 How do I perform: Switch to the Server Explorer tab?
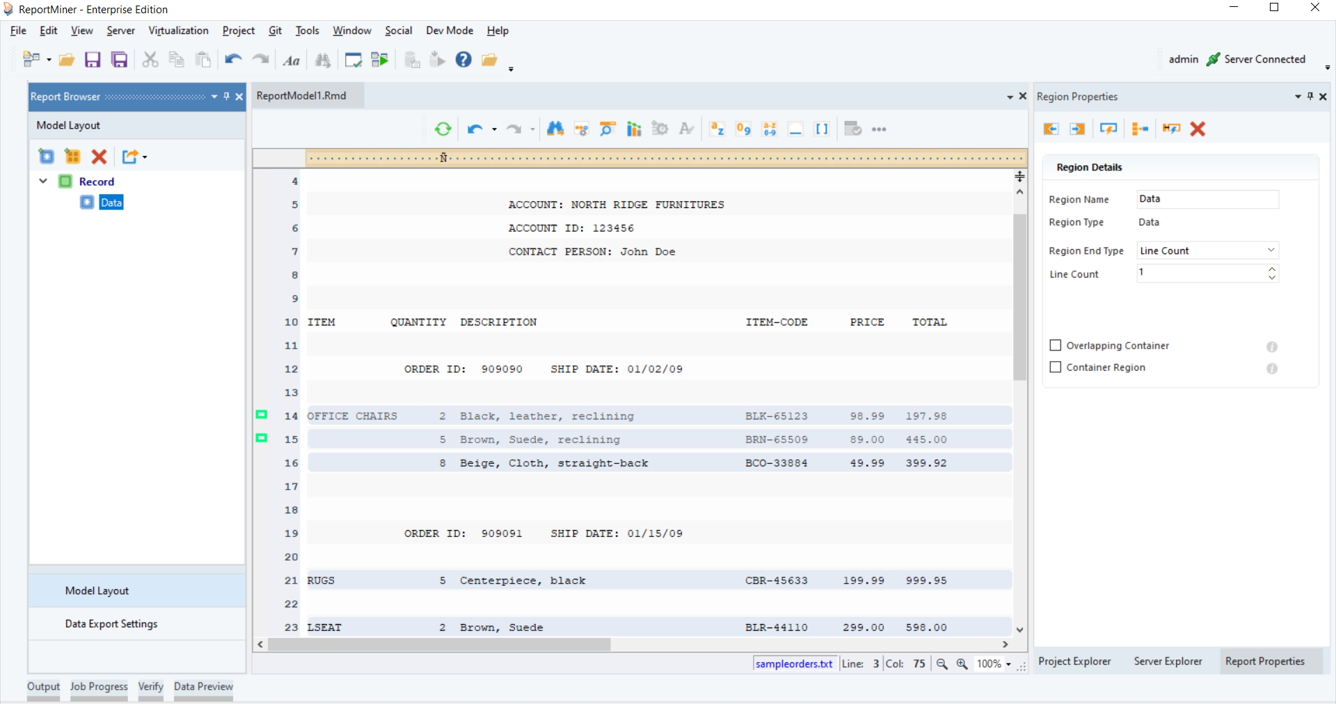(1168, 662)
